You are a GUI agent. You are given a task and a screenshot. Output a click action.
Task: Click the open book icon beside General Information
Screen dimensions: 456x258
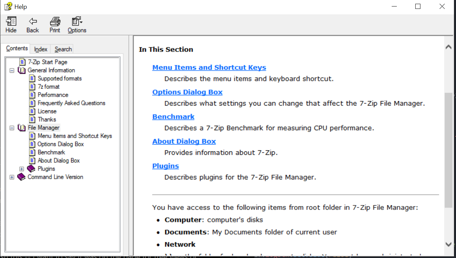[22, 70]
